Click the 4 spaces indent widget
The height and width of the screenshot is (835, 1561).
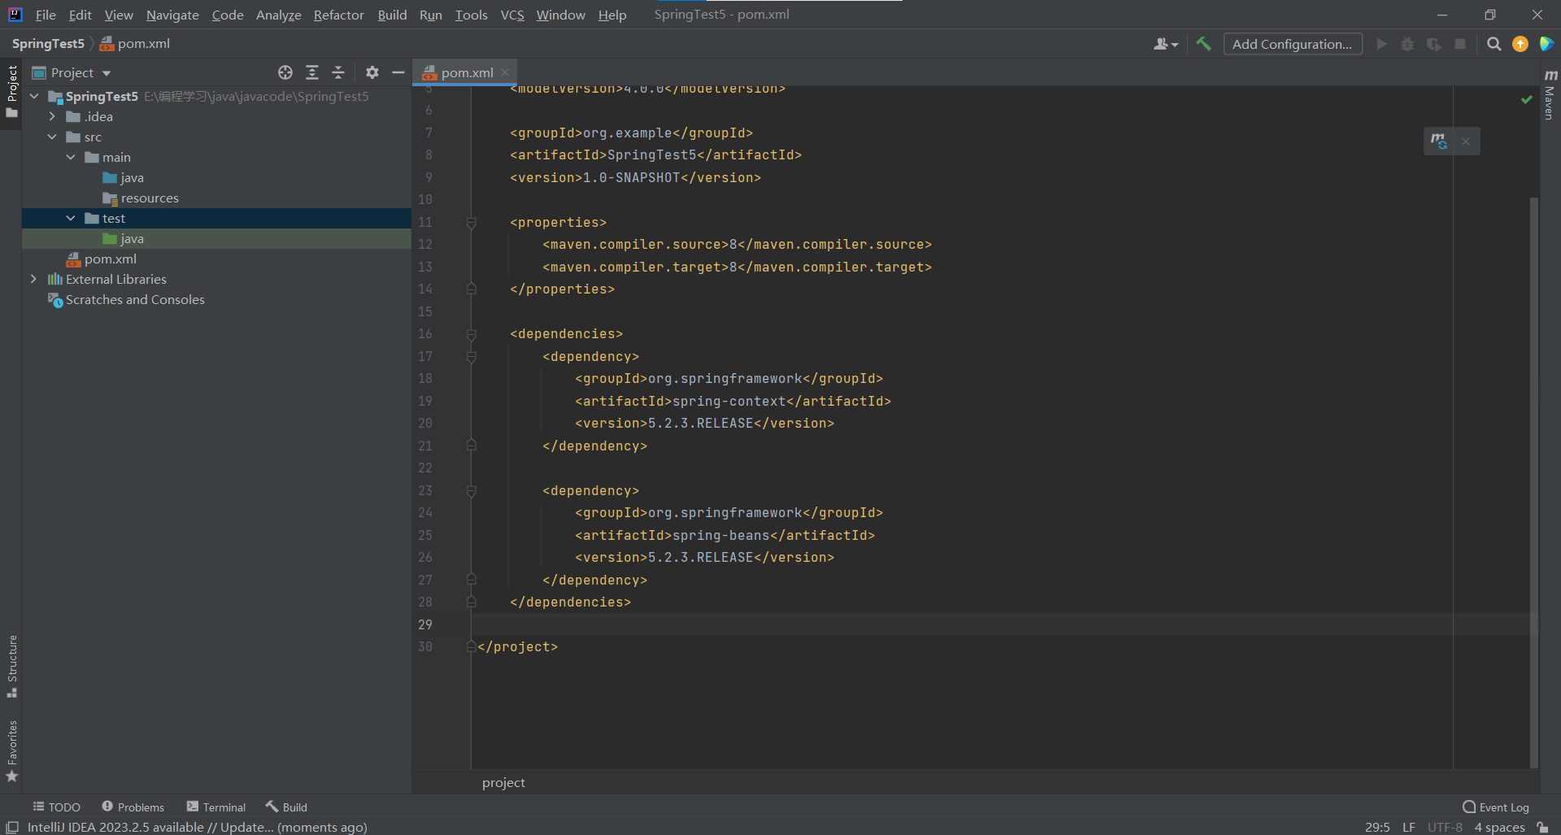1499,827
